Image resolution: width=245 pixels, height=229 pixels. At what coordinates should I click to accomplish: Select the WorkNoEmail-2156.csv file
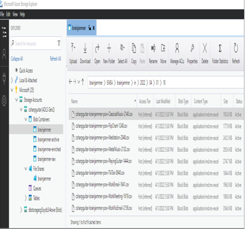point(104,208)
